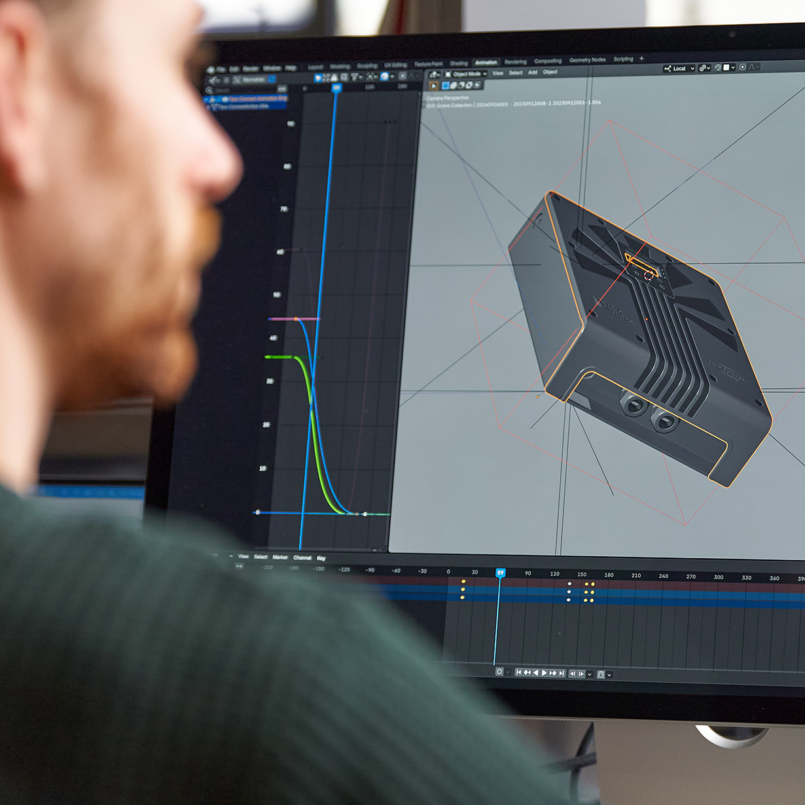Open proportional editing falloff curve menu
Image resolution: width=805 pixels, height=805 pixels.
point(754,67)
